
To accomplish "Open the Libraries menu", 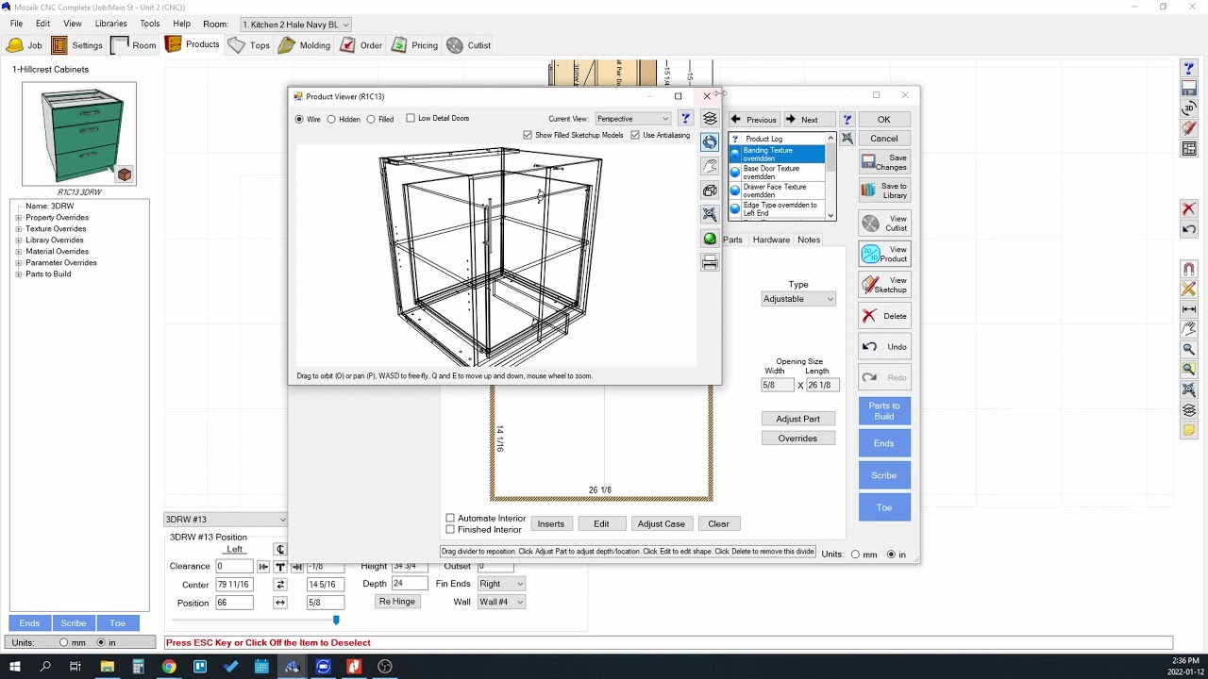I will 111,24.
